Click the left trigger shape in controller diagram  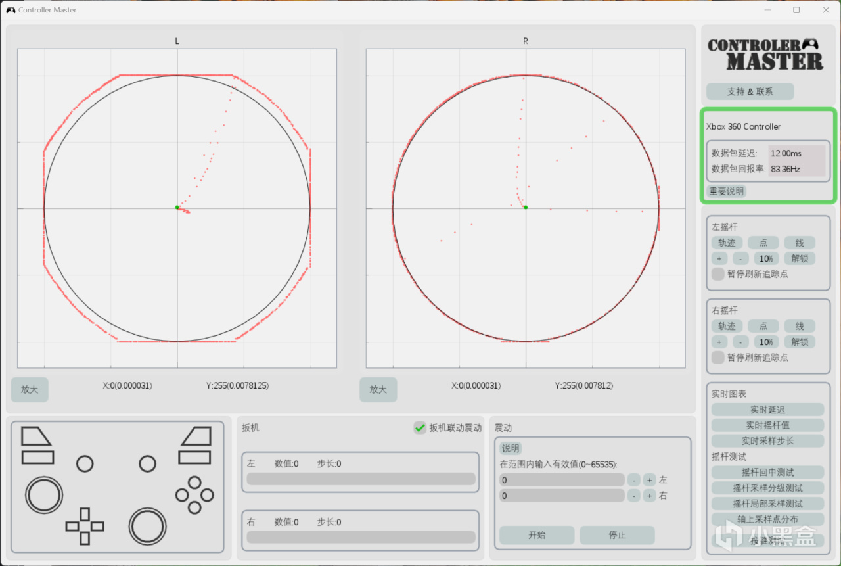pyautogui.click(x=36, y=436)
